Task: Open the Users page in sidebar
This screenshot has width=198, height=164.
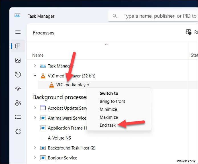Action: [x=18, y=103]
